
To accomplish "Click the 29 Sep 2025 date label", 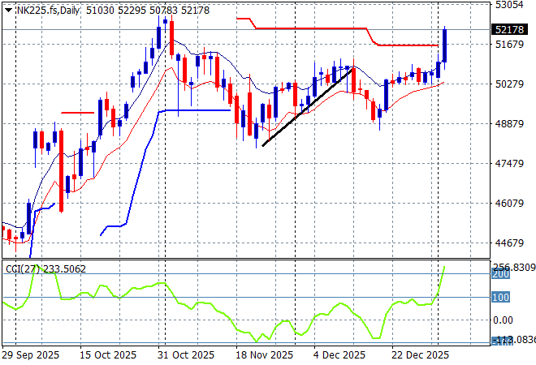I will pos(30,355).
